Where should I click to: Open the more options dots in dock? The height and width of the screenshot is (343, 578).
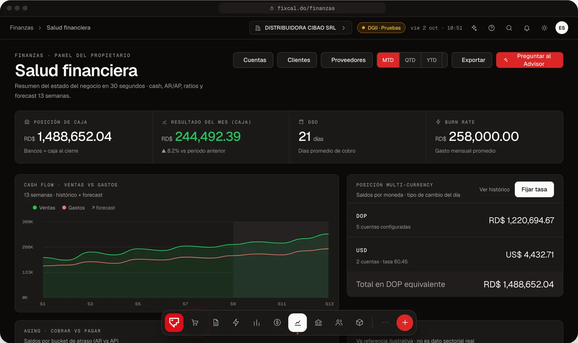click(385, 322)
